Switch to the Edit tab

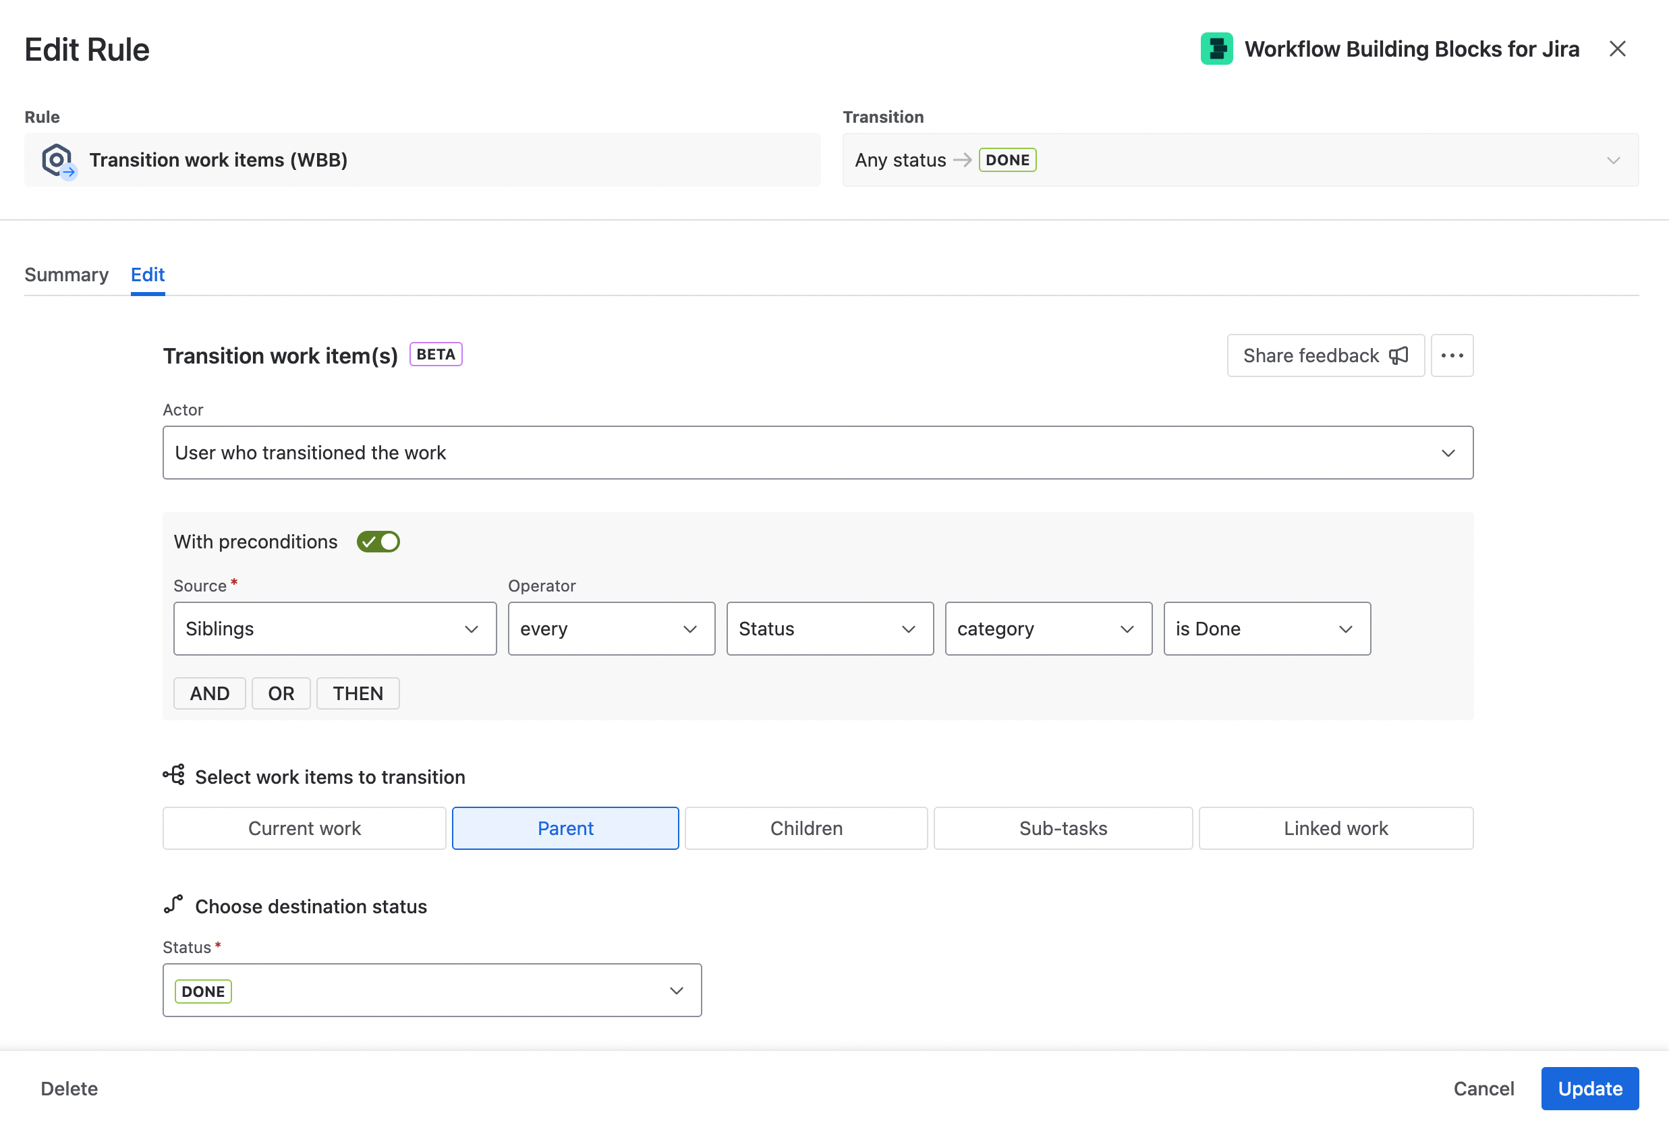[x=147, y=275]
